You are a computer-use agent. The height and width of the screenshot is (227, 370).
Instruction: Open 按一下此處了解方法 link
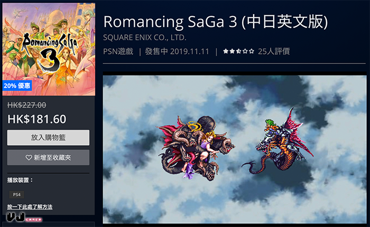pyautogui.click(x=30, y=207)
